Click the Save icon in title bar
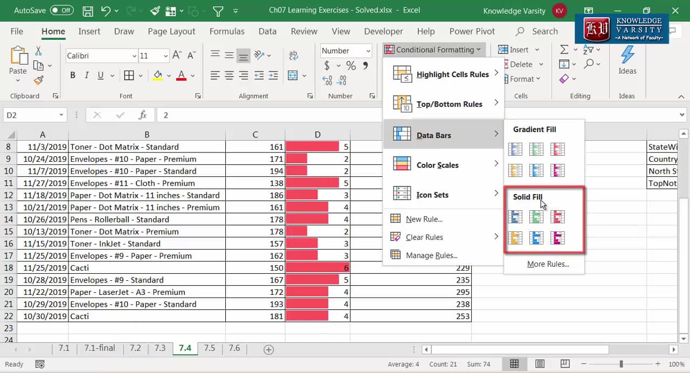690x373 pixels. 88,10
